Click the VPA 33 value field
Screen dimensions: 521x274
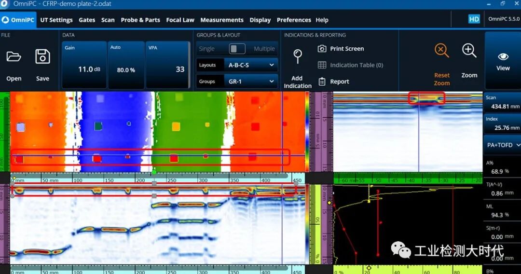pos(167,65)
